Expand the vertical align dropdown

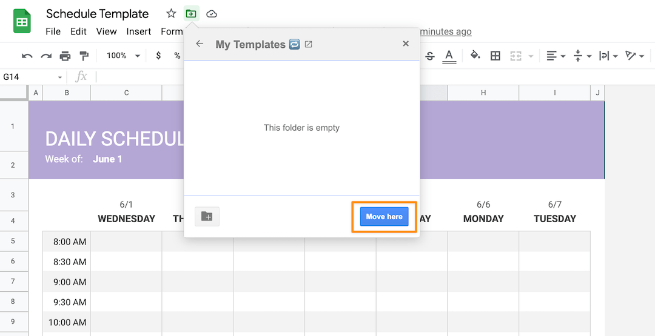(x=581, y=56)
